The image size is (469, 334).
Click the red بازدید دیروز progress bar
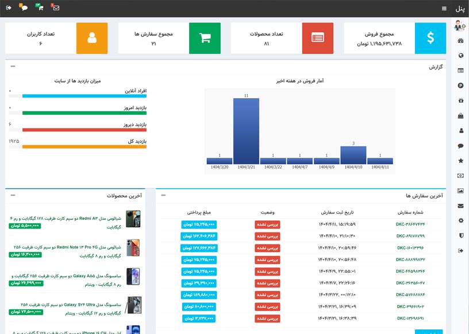[84, 130]
